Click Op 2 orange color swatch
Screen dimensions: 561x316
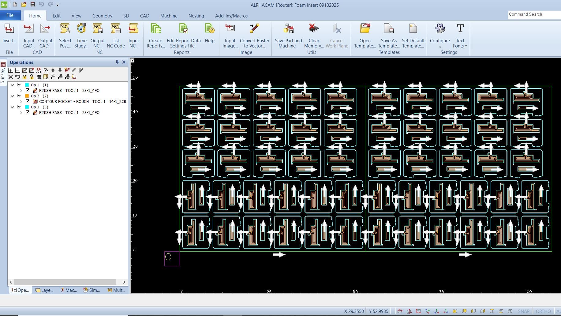[x=27, y=96]
